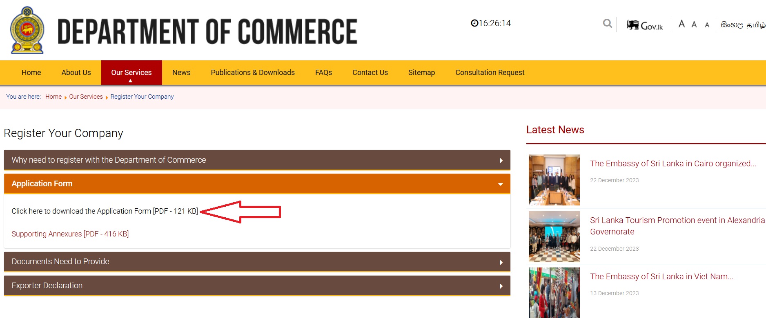Select the smallest font size A

(x=707, y=25)
